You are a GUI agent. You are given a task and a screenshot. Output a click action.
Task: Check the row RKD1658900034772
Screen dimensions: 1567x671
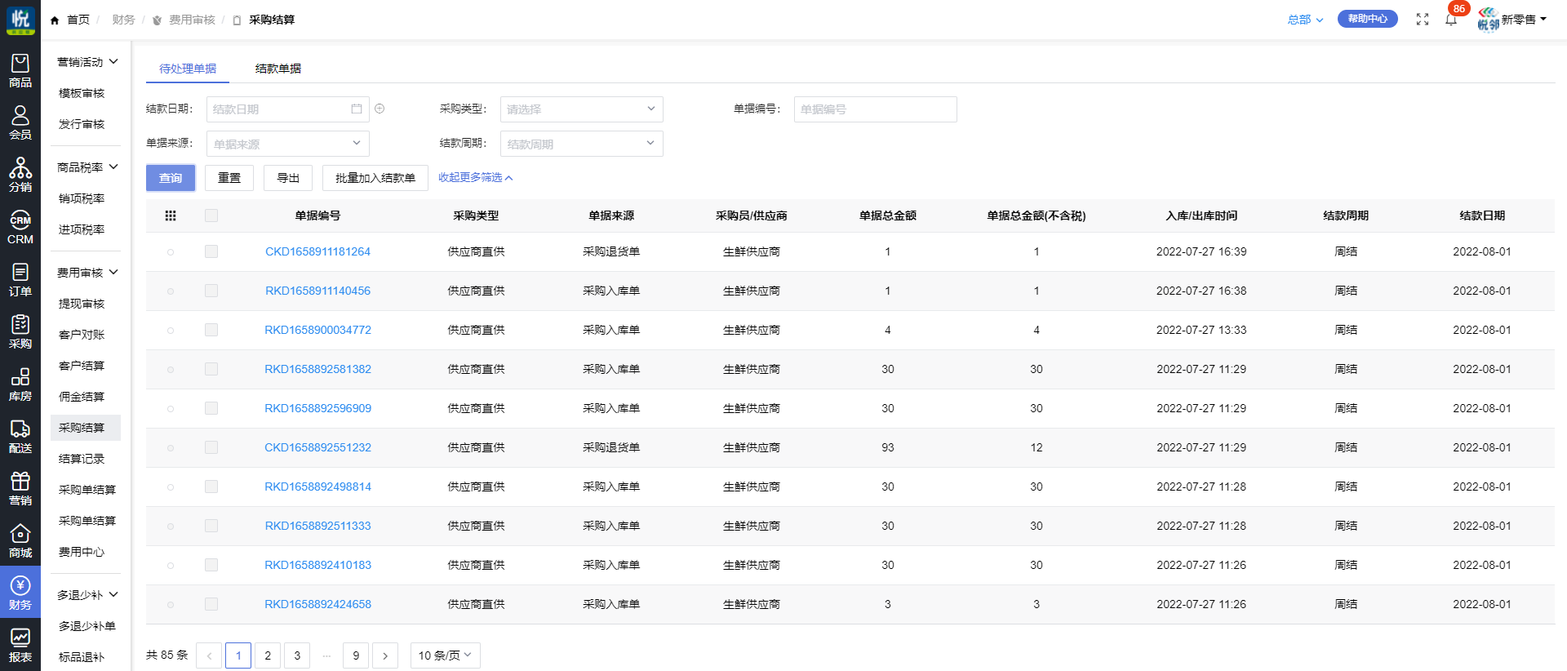click(x=211, y=330)
